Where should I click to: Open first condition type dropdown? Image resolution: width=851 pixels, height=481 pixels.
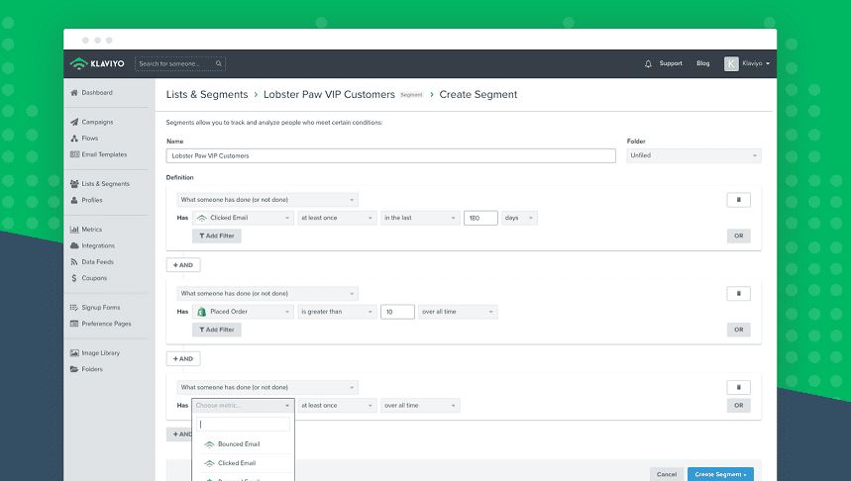click(267, 200)
